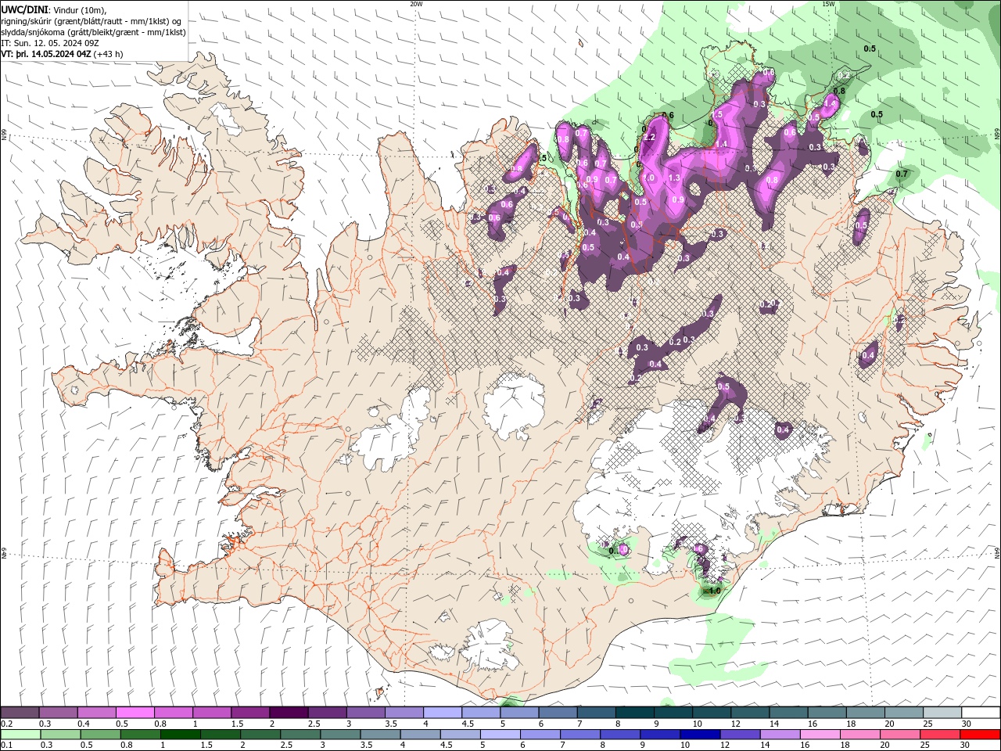Click the 'UWC/DINI' title text

[x=23, y=9]
